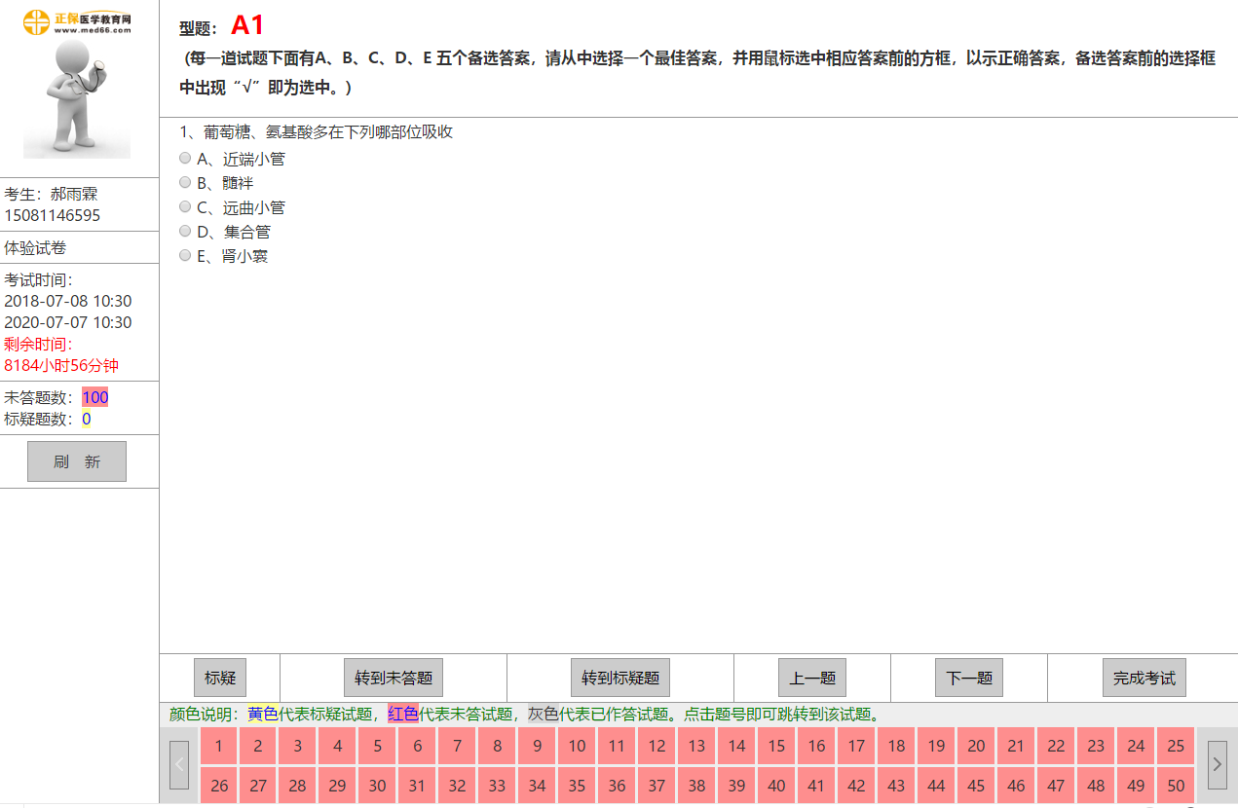Screen dimensions: 1238x808
Task: Select option C 远曲小管
Action: point(185,207)
